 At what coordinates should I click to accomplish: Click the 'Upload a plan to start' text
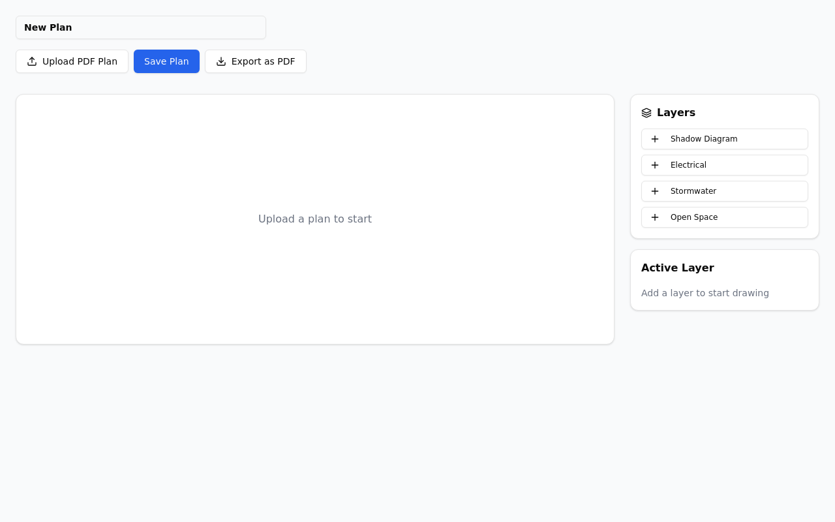(315, 219)
